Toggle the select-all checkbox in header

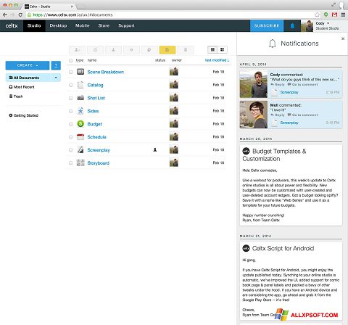70,60
